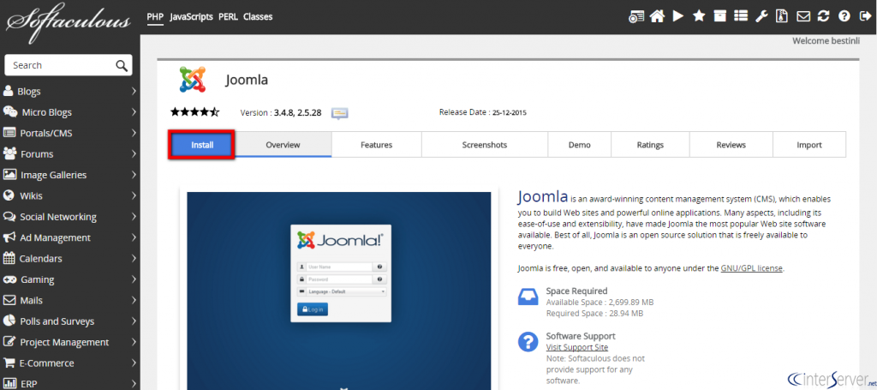Select JavaScripts menu

click(x=191, y=17)
